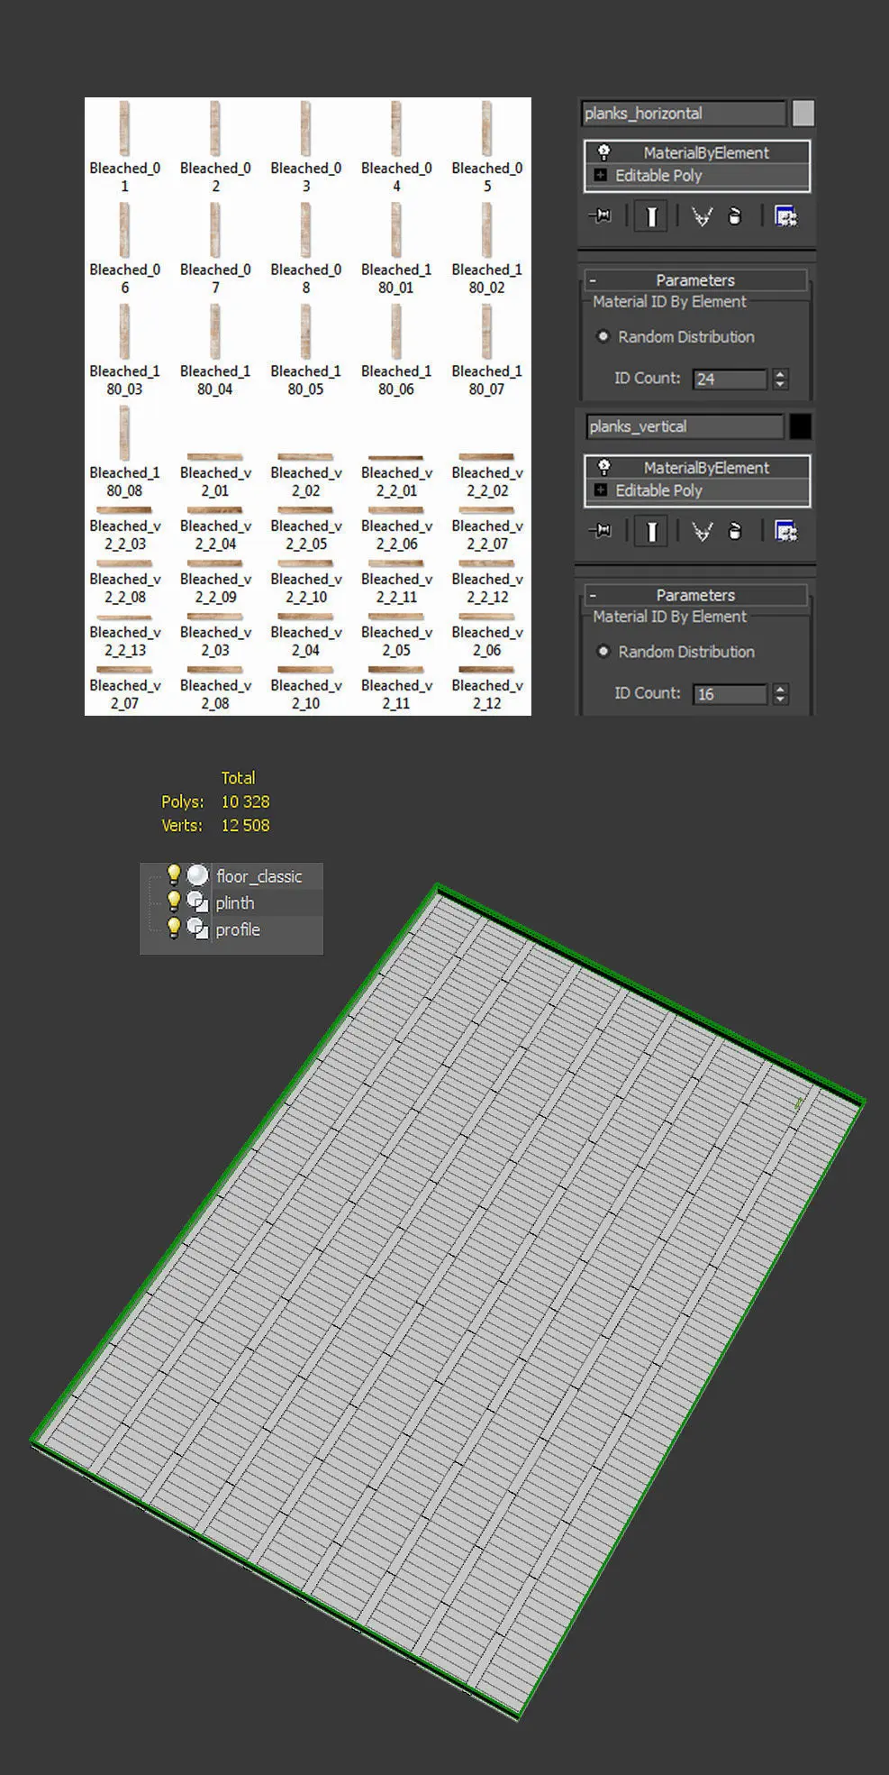Toggle Show End Result under planks_vertical
889x1775 pixels.
tap(651, 531)
